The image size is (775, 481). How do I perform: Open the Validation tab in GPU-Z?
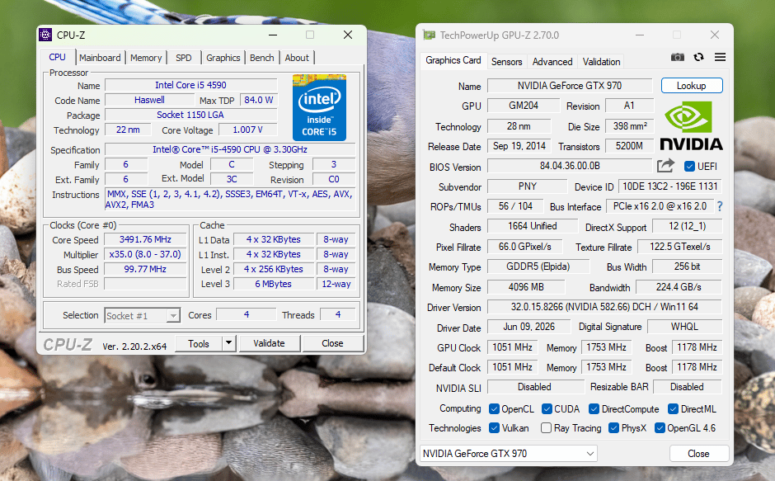[601, 62]
